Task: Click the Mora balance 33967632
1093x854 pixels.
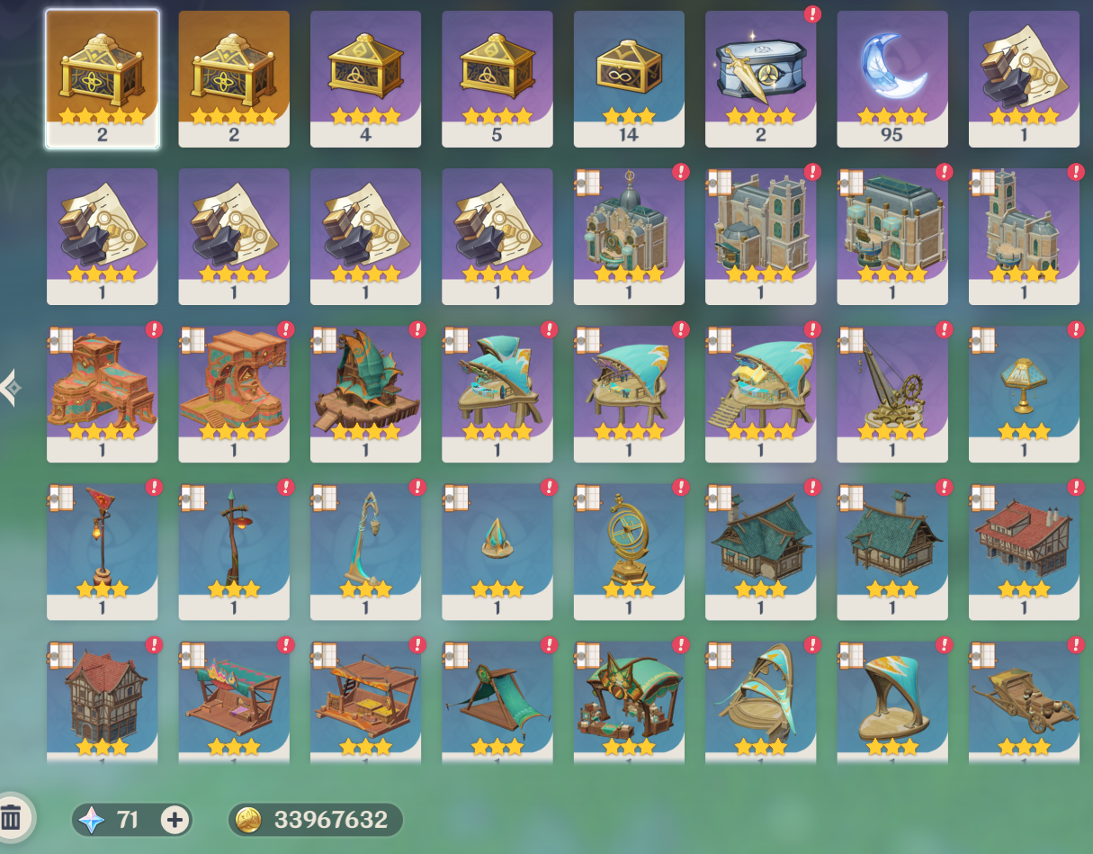Action: point(315,820)
